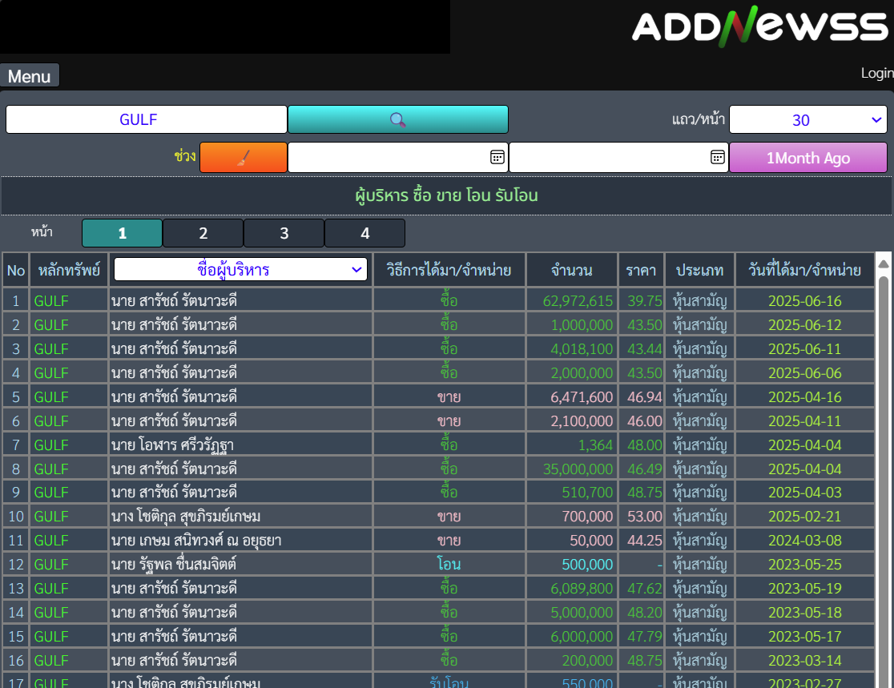Open the rows-per-page dropdown showing 30
Image resolution: width=894 pixels, height=688 pixels.
coord(808,119)
